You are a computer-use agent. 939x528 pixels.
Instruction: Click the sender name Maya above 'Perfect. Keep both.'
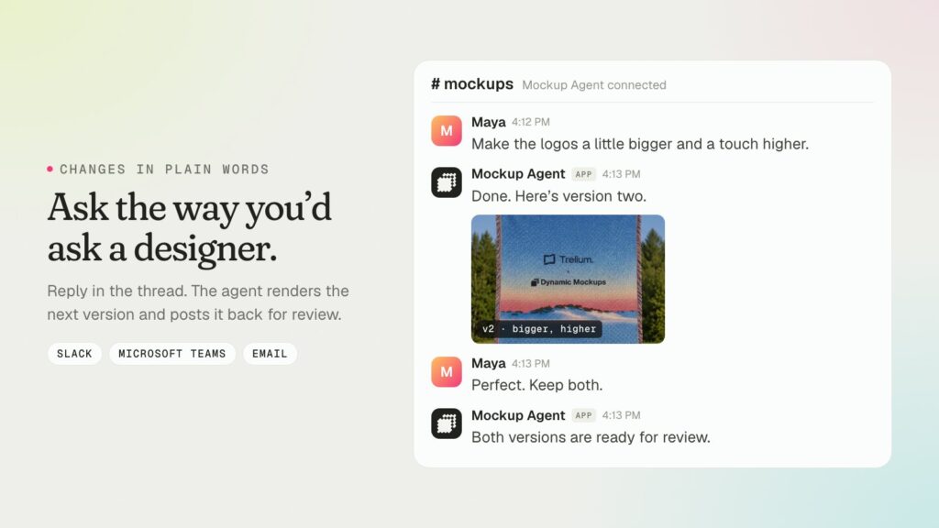(x=488, y=363)
